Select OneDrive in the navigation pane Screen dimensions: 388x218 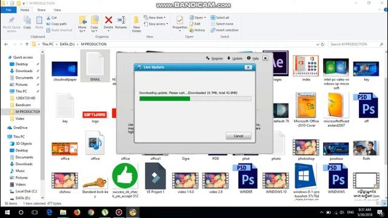click(20, 128)
